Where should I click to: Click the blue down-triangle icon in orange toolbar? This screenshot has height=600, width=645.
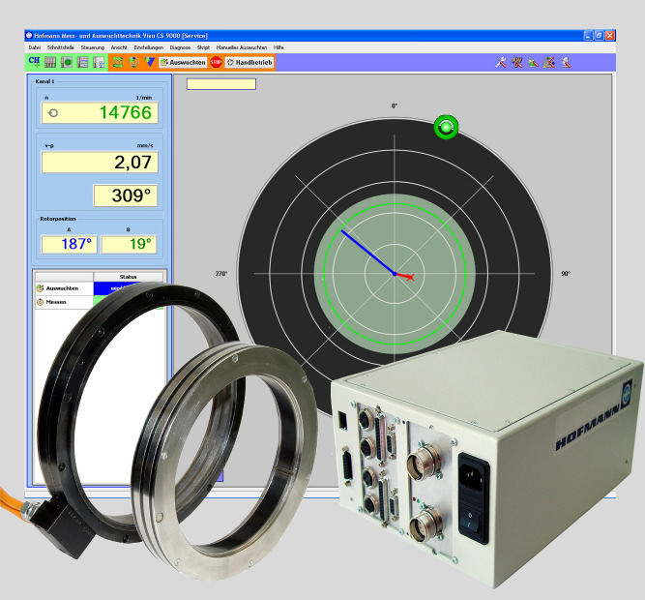[x=149, y=62]
